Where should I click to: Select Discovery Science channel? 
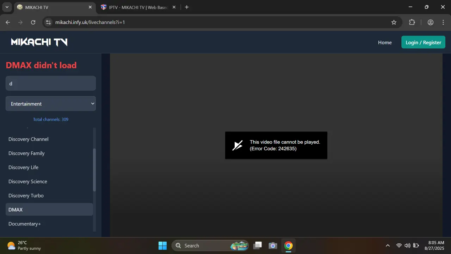click(x=49, y=181)
